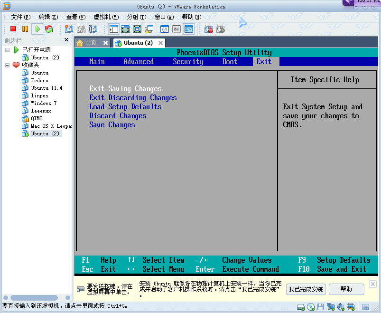Open the 虚拟机(M) menu

[106, 17]
